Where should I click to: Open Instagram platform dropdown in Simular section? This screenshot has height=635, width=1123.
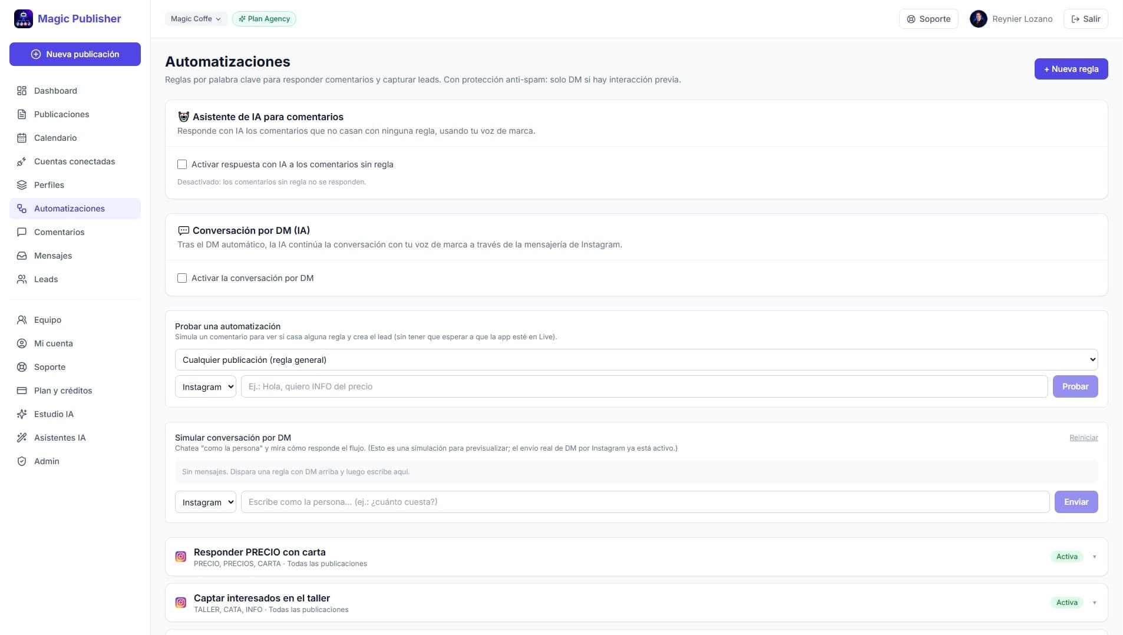[206, 502]
